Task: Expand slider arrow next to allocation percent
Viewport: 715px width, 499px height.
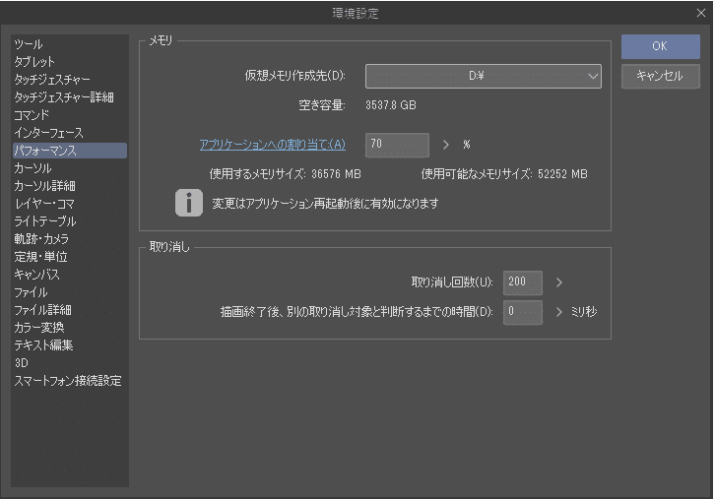Action: pos(446,145)
